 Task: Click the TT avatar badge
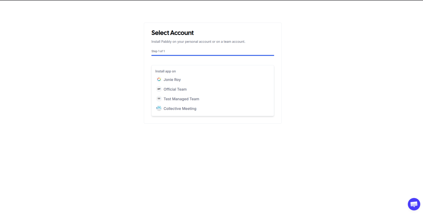tap(159, 99)
